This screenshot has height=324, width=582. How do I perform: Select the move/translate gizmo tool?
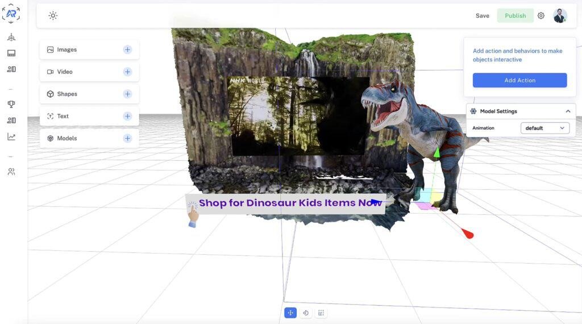pyautogui.click(x=290, y=313)
